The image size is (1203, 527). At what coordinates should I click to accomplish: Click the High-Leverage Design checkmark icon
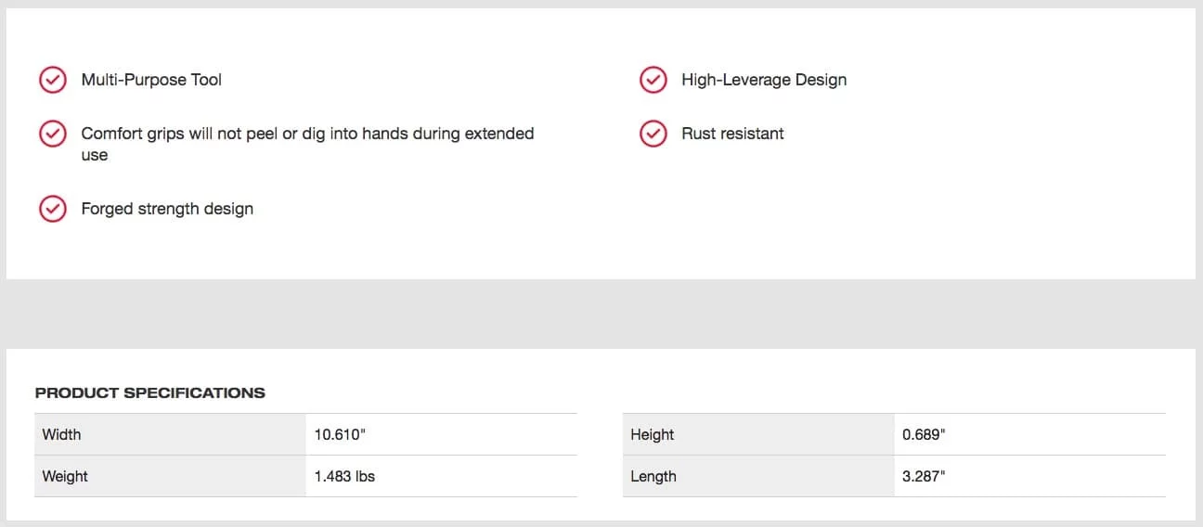653,80
